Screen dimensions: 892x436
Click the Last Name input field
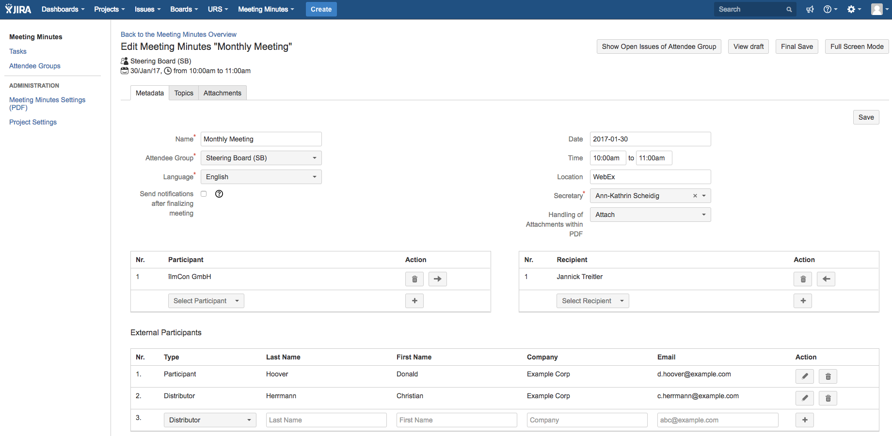coord(326,420)
